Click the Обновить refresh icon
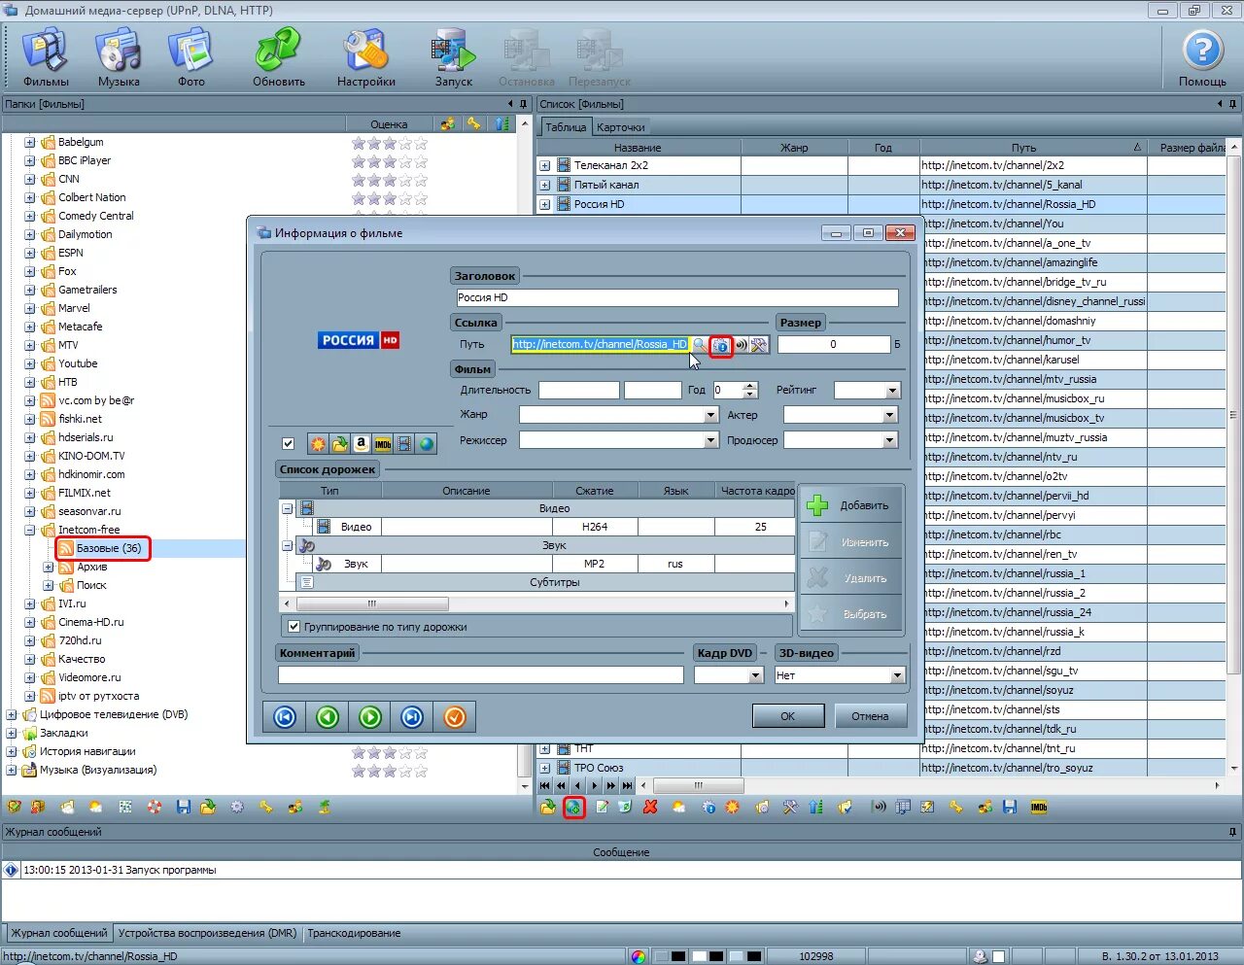The width and height of the screenshot is (1244, 965). click(279, 58)
